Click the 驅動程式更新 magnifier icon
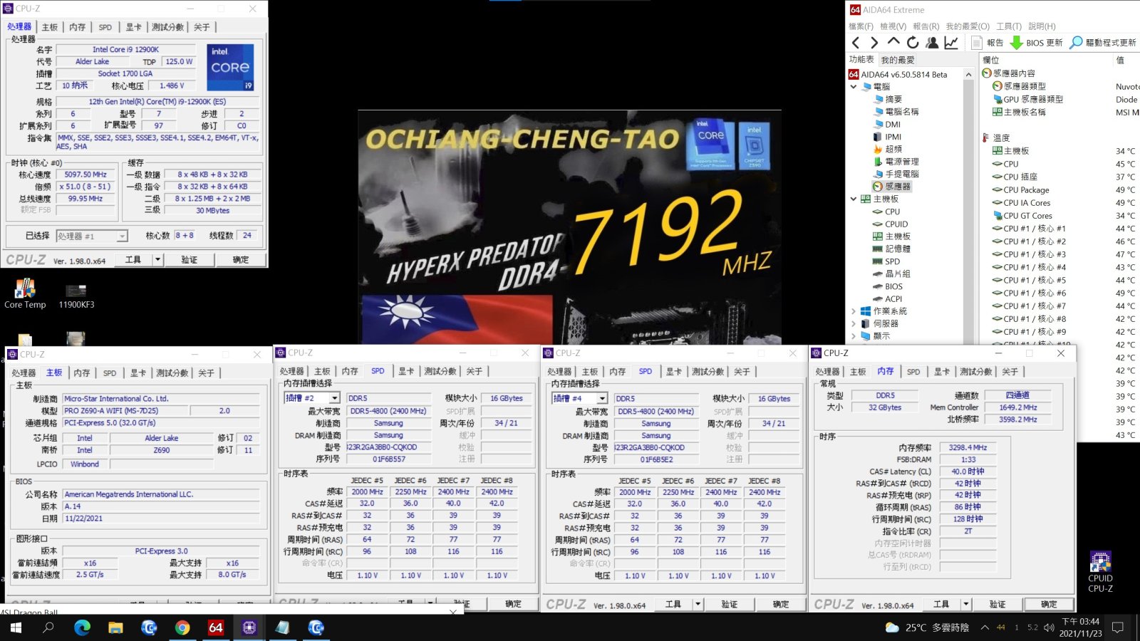This screenshot has height=641, width=1140. (x=1076, y=43)
